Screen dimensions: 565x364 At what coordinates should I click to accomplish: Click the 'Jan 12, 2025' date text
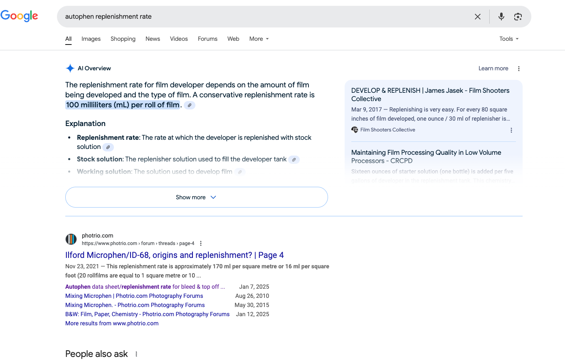coord(252,314)
